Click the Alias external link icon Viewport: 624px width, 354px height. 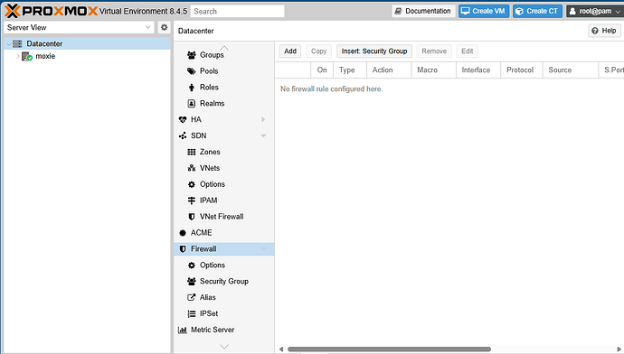point(192,297)
